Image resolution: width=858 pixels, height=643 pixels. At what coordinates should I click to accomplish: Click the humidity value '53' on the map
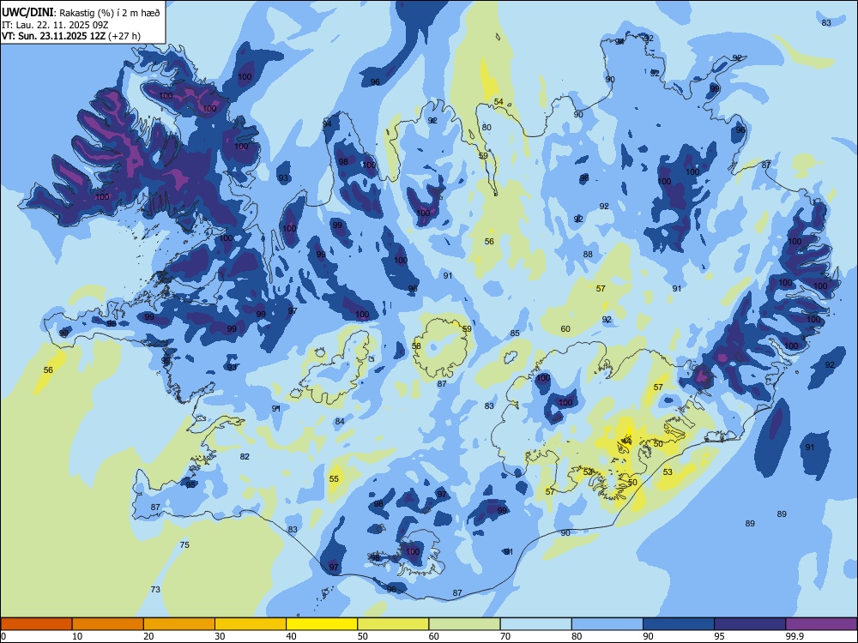(x=668, y=472)
